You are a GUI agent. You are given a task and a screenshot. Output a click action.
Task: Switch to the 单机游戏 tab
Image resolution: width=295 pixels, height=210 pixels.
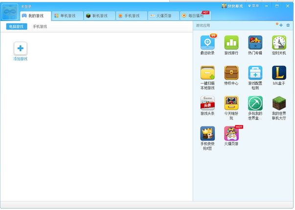(67, 16)
